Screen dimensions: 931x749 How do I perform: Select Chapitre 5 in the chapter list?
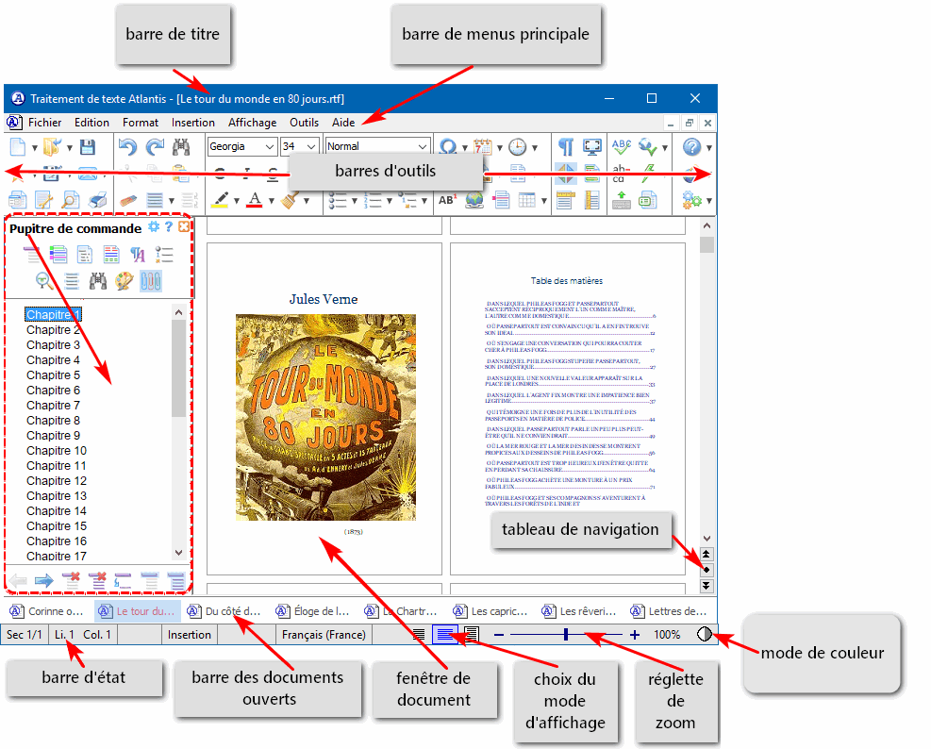tap(53, 374)
